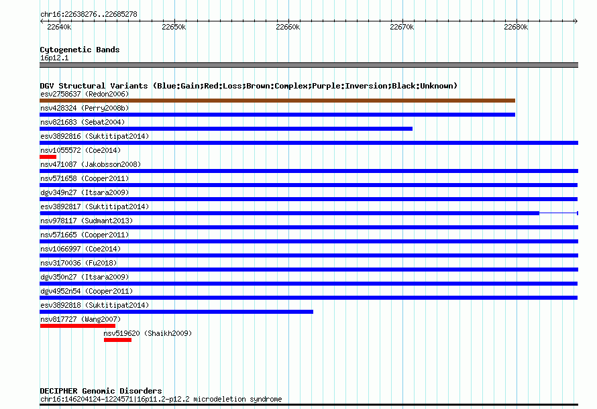Viewport: 597px width, 409px height.
Task: Open the nsv519620 (Shaikh2009) label
Action: point(148,333)
